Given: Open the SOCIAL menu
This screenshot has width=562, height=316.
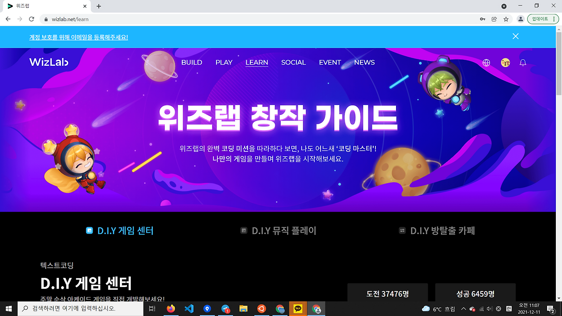Looking at the screenshot, I should click(293, 62).
